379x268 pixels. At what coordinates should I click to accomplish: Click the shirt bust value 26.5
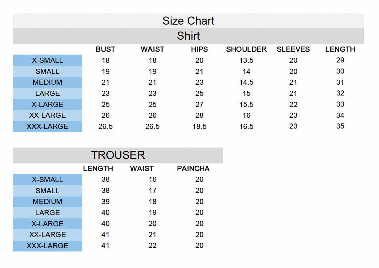click(105, 127)
